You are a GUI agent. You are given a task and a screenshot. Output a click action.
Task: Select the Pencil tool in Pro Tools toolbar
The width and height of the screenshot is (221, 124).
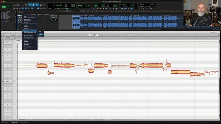44,5
